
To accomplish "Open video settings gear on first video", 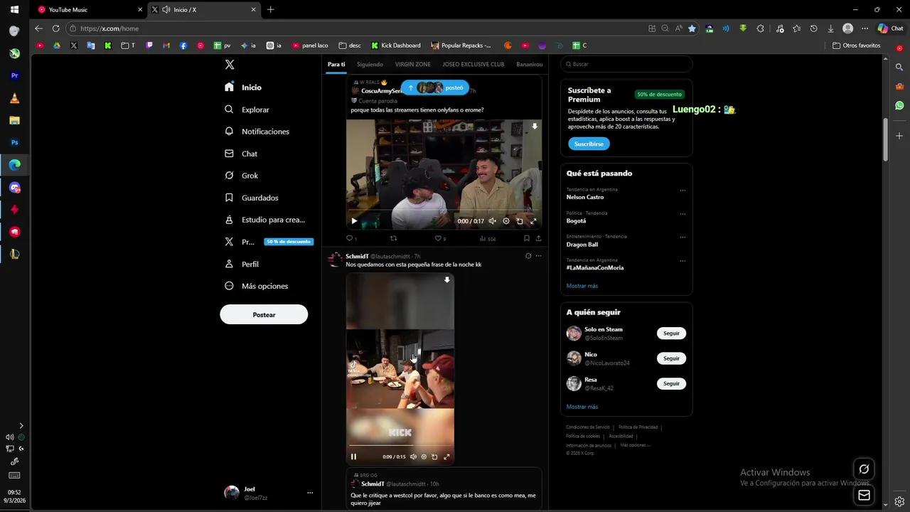I will [506, 221].
